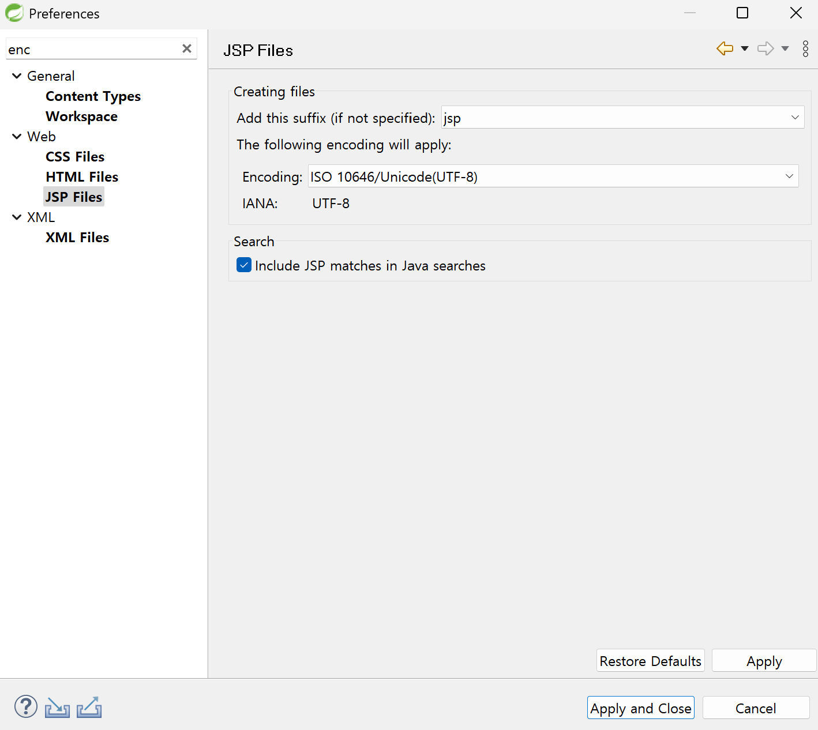Open XML Files preference page
818x730 pixels.
(77, 238)
